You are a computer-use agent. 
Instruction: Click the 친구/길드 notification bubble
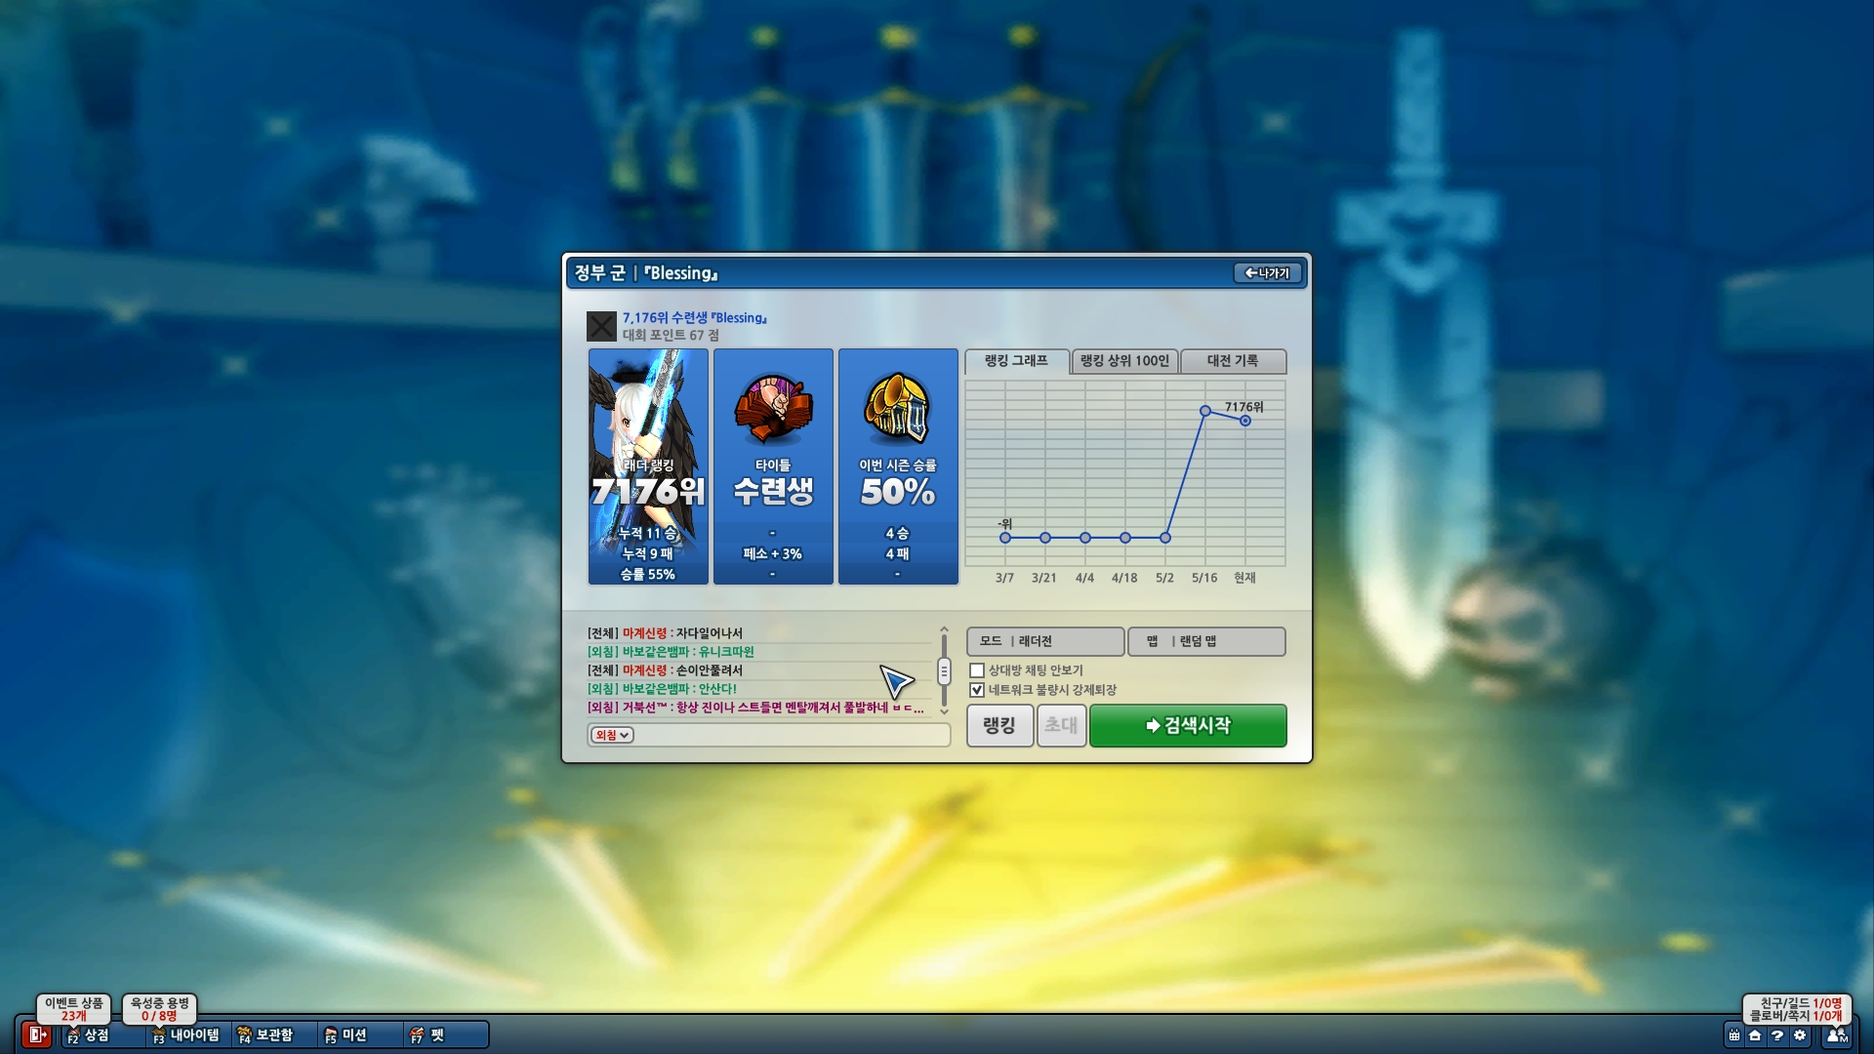[1797, 1009]
